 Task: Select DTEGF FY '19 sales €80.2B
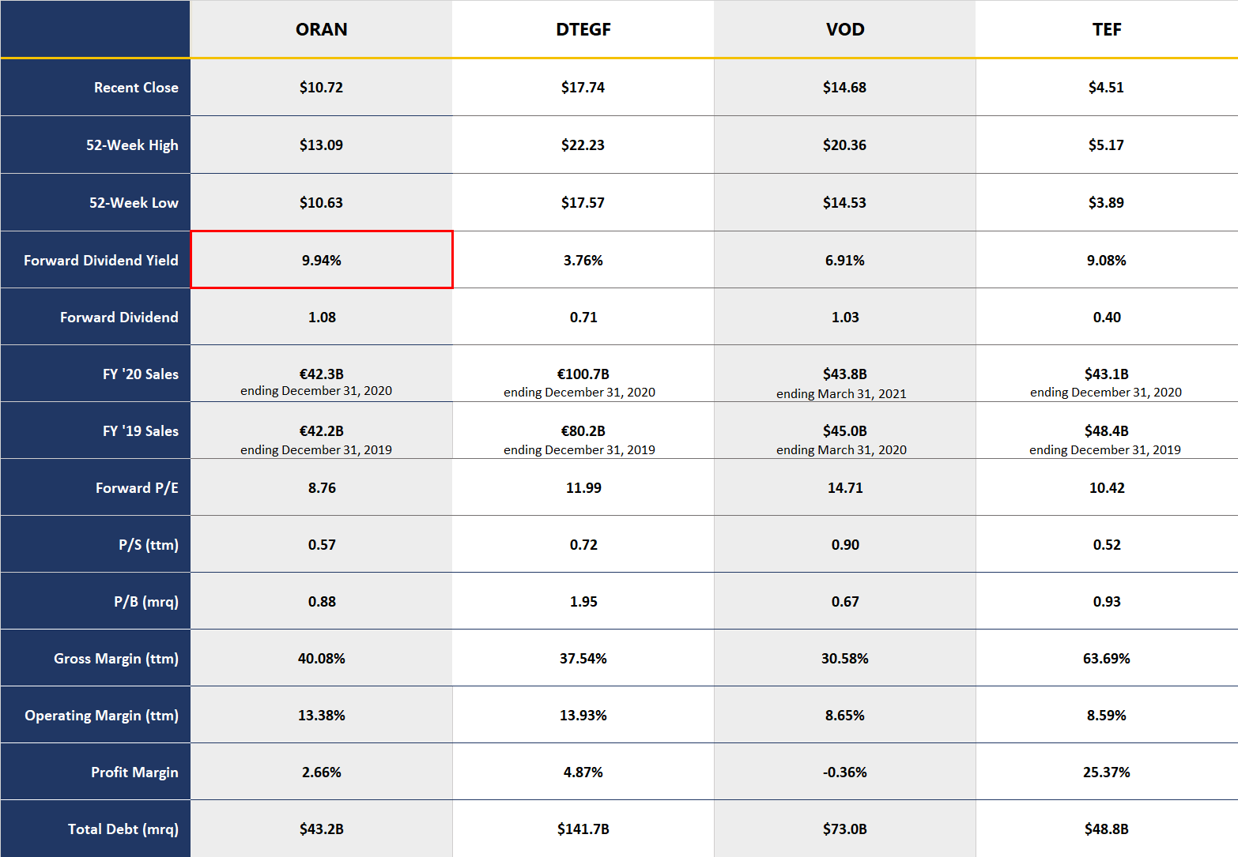(583, 431)
